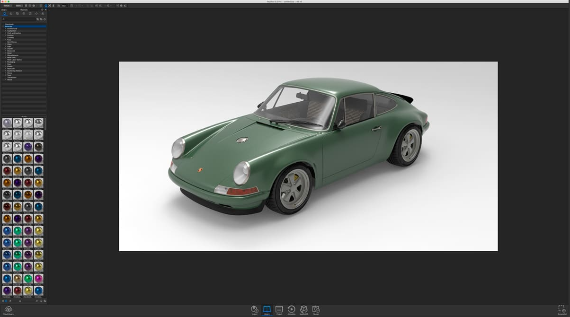This screenshot has height=317, width=570.
Task: Open the Animation timeline icon
Action: click(292, 309)
